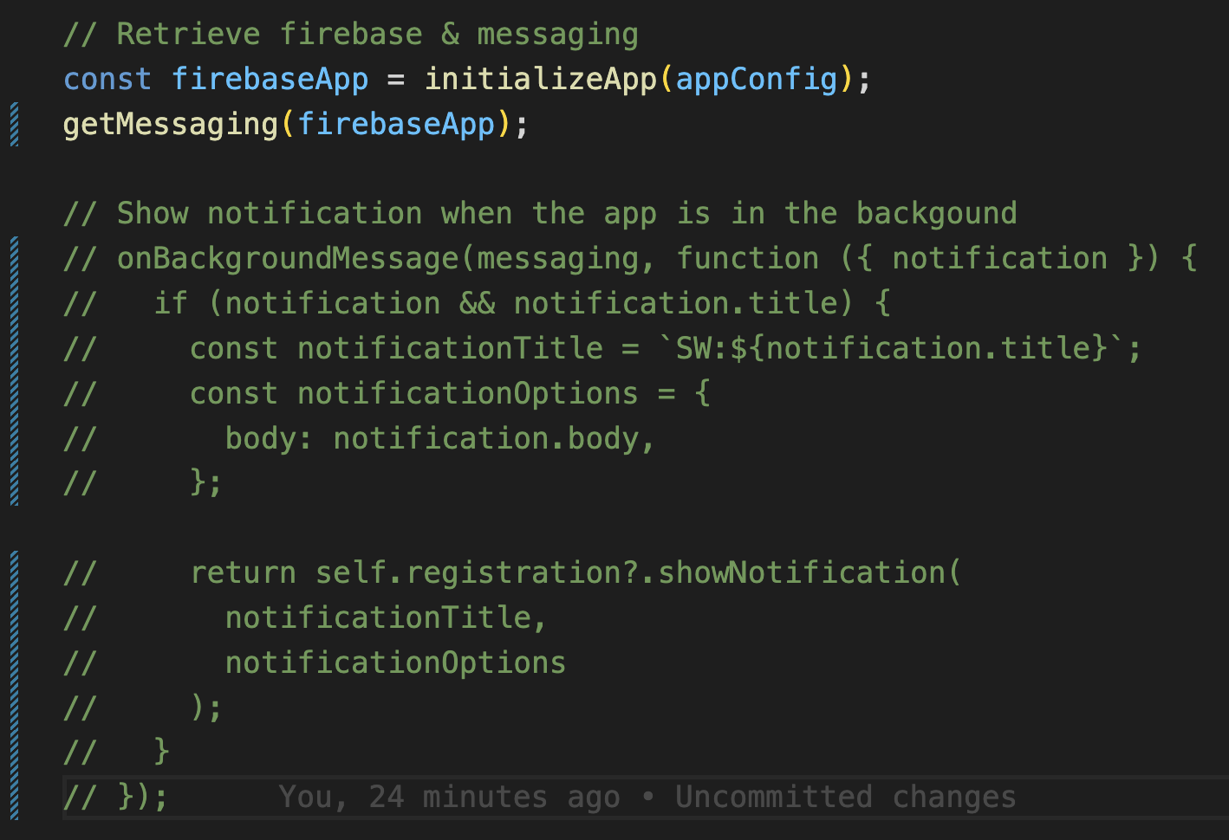Screen dimensions: 1229x840
Task: Click notificationOptions in its const declaration
Action: click(468, 394)
